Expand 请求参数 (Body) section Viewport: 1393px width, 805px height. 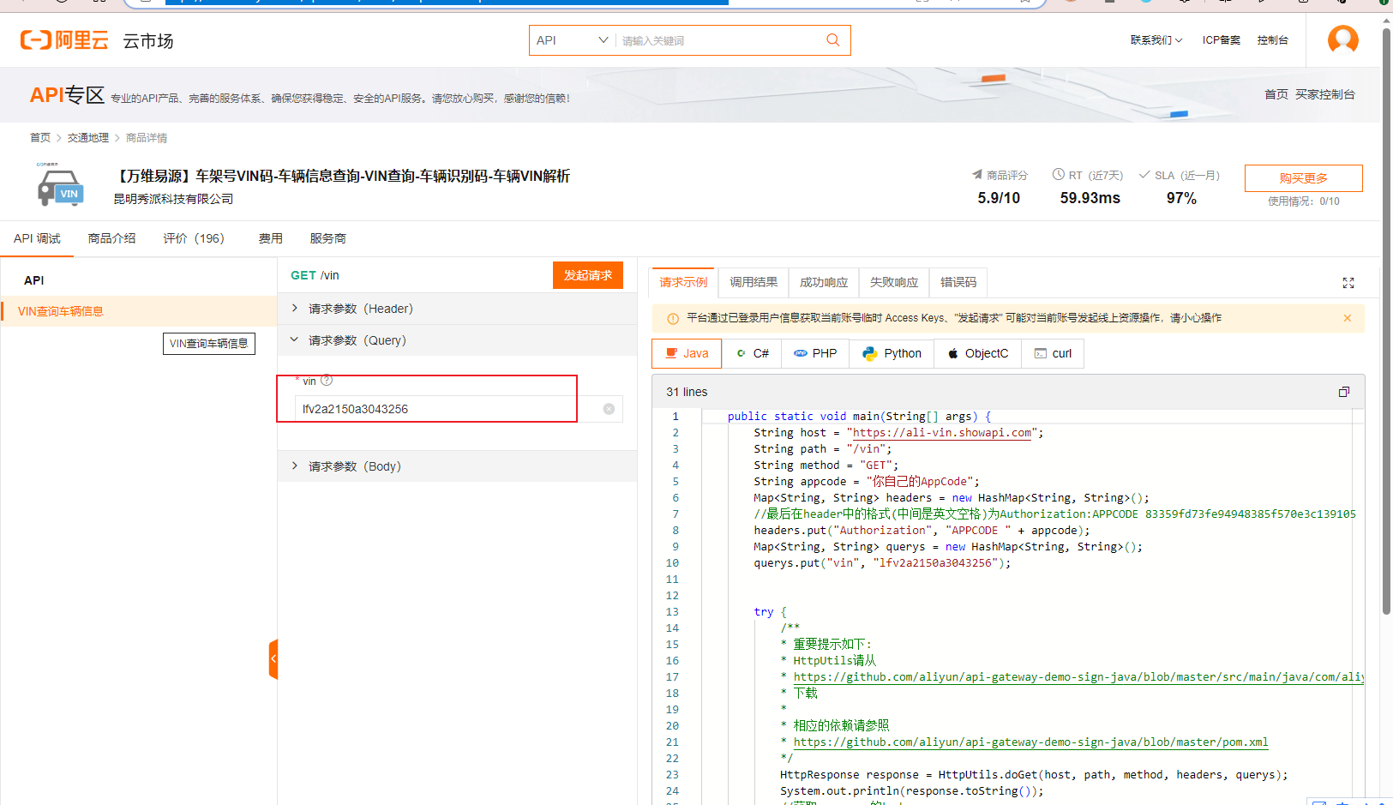point(457,466)
